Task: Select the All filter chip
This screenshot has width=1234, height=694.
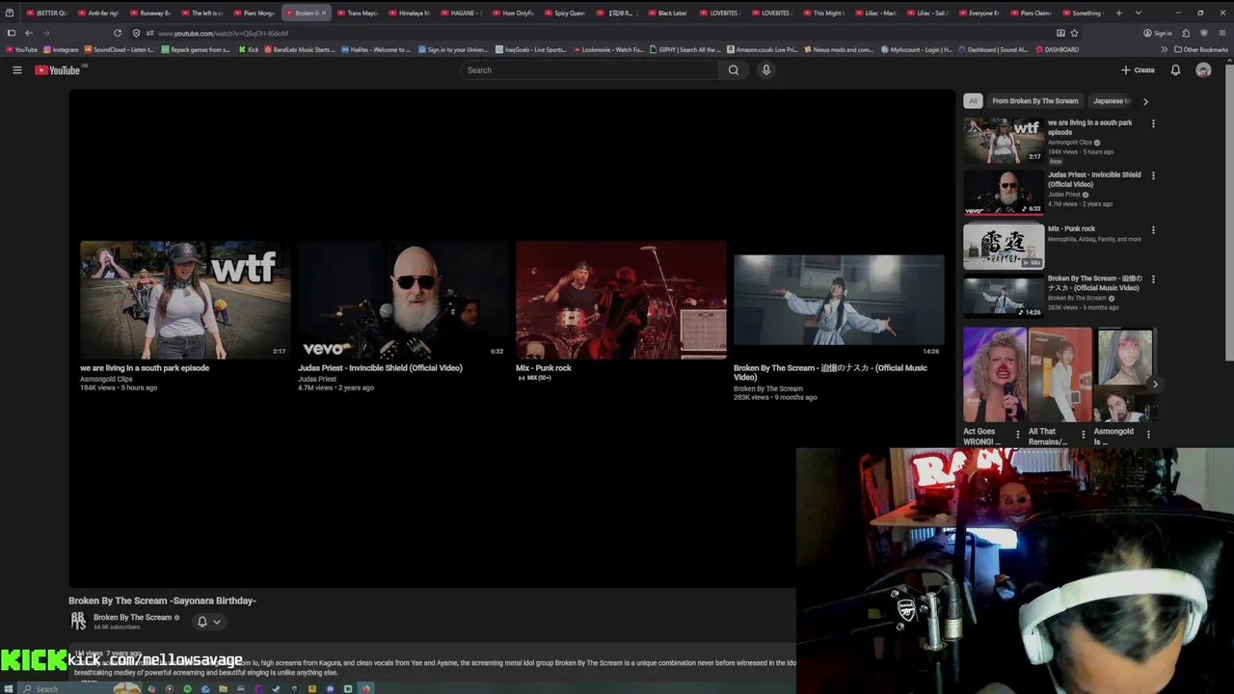Action: pos(973,101)
